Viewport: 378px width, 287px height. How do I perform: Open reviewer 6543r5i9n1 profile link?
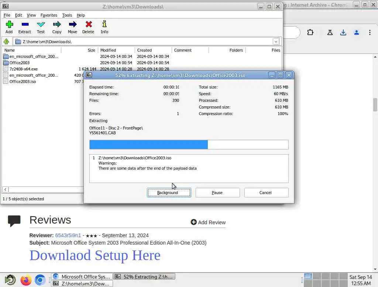pyautogui.click(x=68, y=235)
